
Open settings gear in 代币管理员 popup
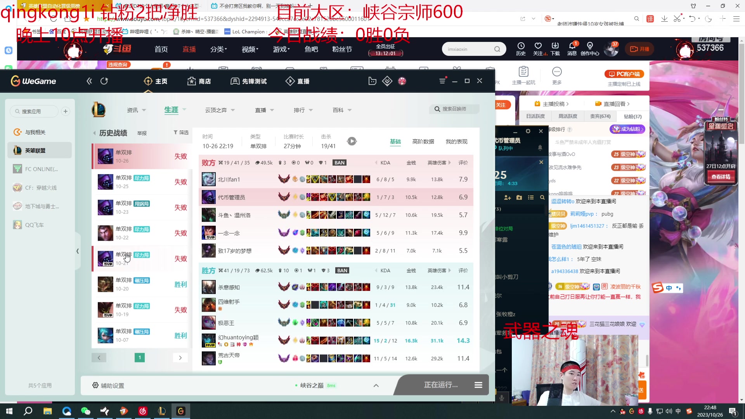pos(528,131)
